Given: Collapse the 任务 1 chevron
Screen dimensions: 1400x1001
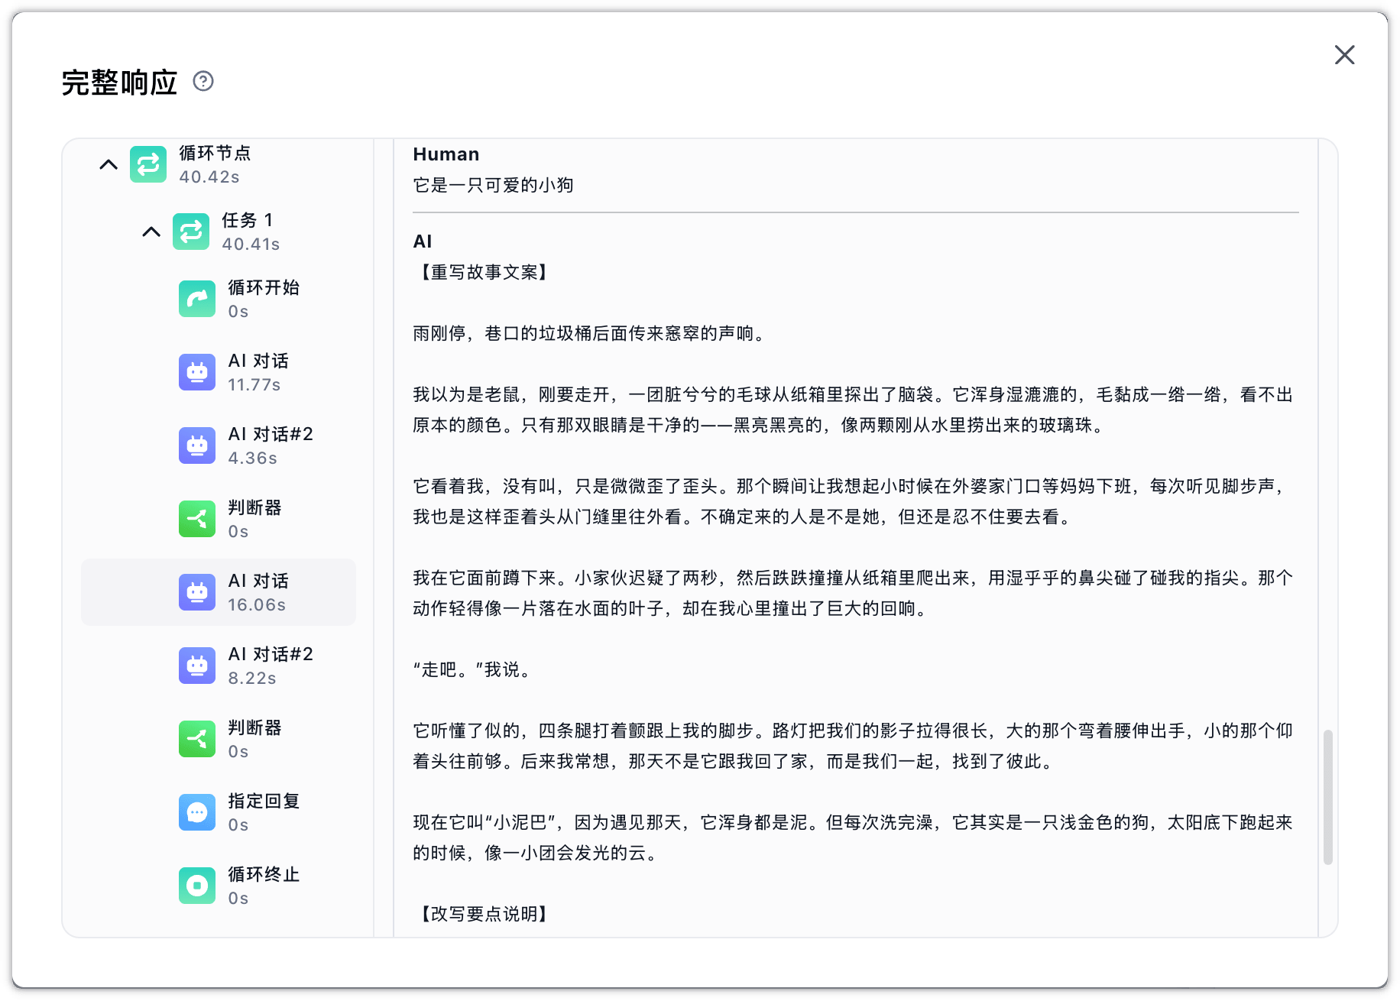Looking at the screenshot, I should tap(151, 232).
